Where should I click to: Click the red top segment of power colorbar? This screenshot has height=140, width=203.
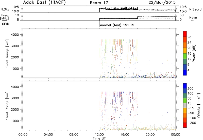coord(185,34)
